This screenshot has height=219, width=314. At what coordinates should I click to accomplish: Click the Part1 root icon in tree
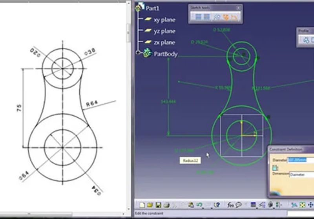click(140, 7)
